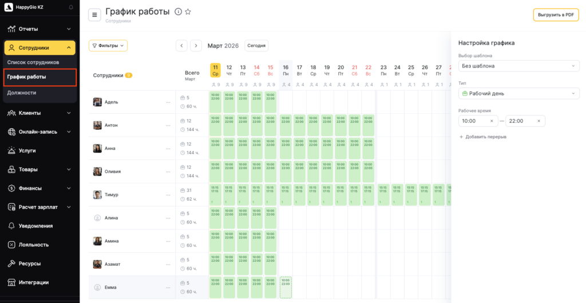586x303 pixels.
Task: Click Тимур's employee avatar
Action: 97,195
